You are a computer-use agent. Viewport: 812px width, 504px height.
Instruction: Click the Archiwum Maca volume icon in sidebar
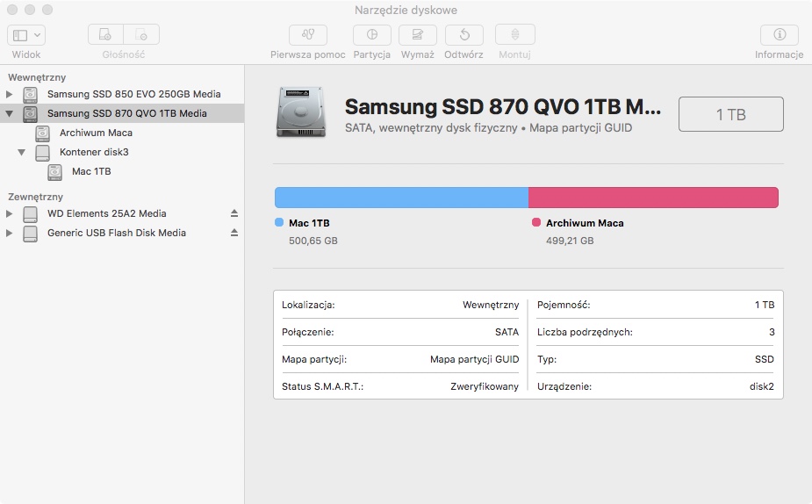tap(42, 133)
